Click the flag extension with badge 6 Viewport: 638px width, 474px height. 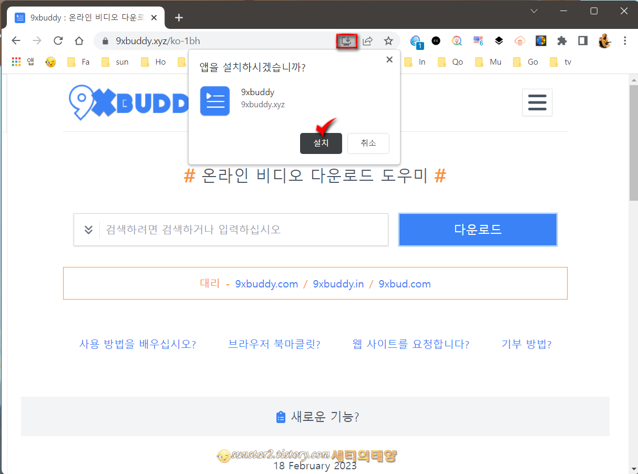pos(478,40)
